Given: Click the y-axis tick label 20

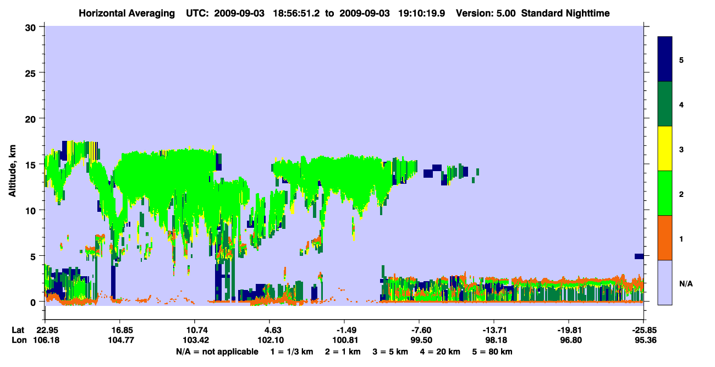Looking at the screenshot, I should click(31, 118).
